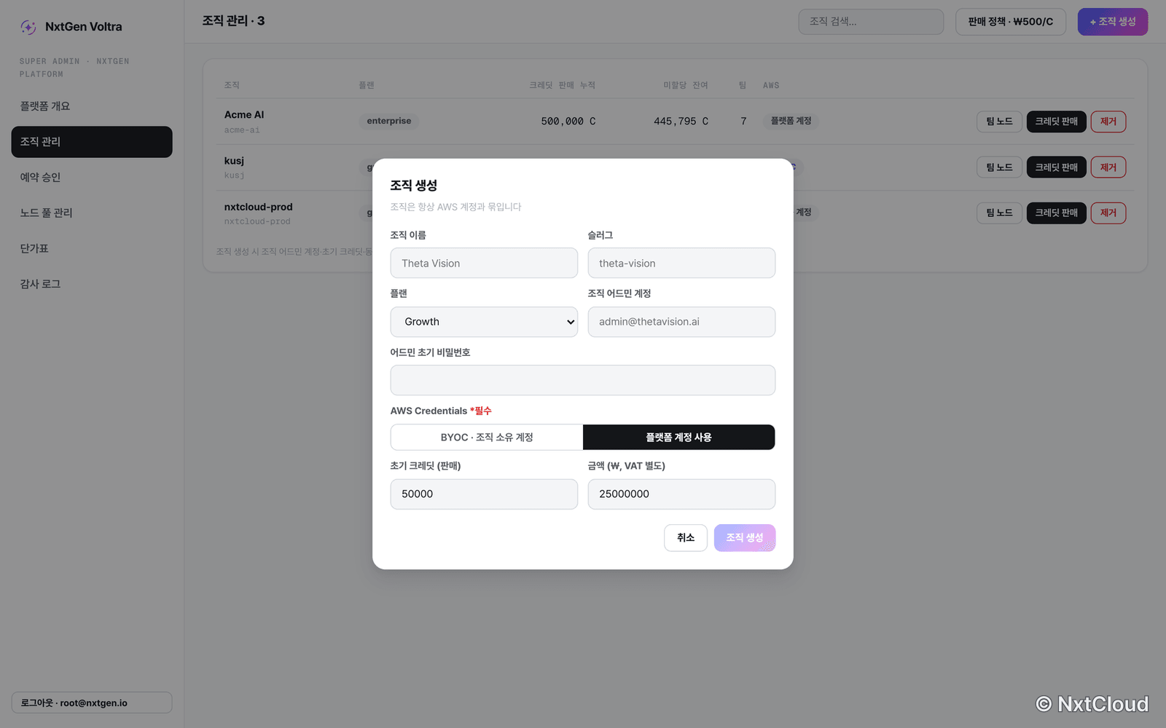Click 크레딧 판매 for kusj

point(1057,167)
